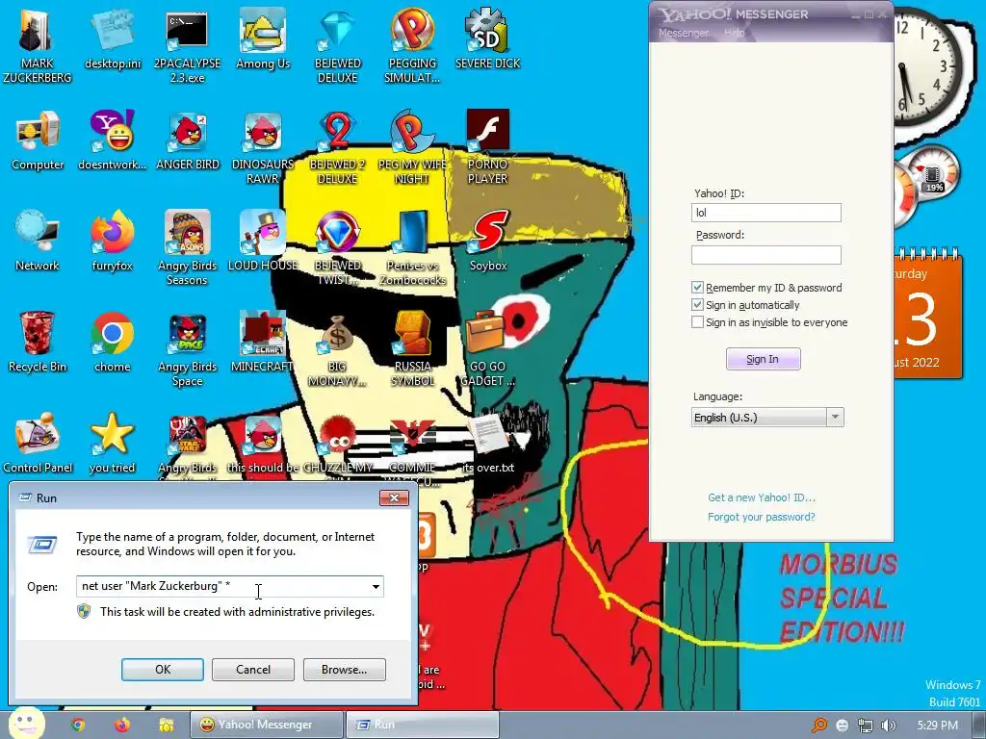Focus the Yahoo! ID input field

pos(765,213)
